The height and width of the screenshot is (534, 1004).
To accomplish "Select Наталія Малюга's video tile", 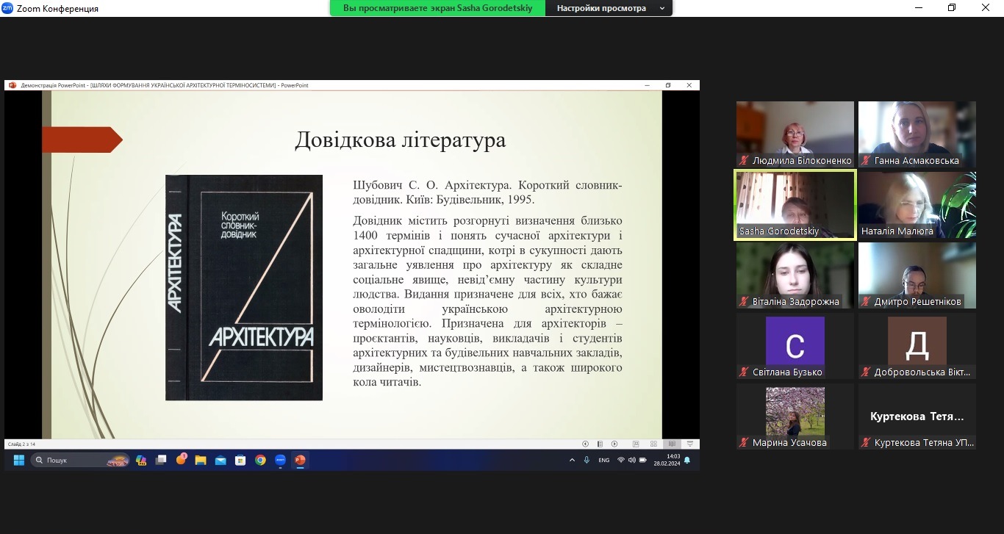I will [x=917, y=205].
